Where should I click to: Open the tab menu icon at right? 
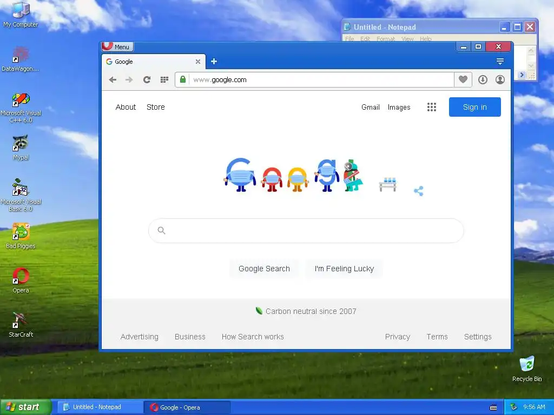point(500,62)
